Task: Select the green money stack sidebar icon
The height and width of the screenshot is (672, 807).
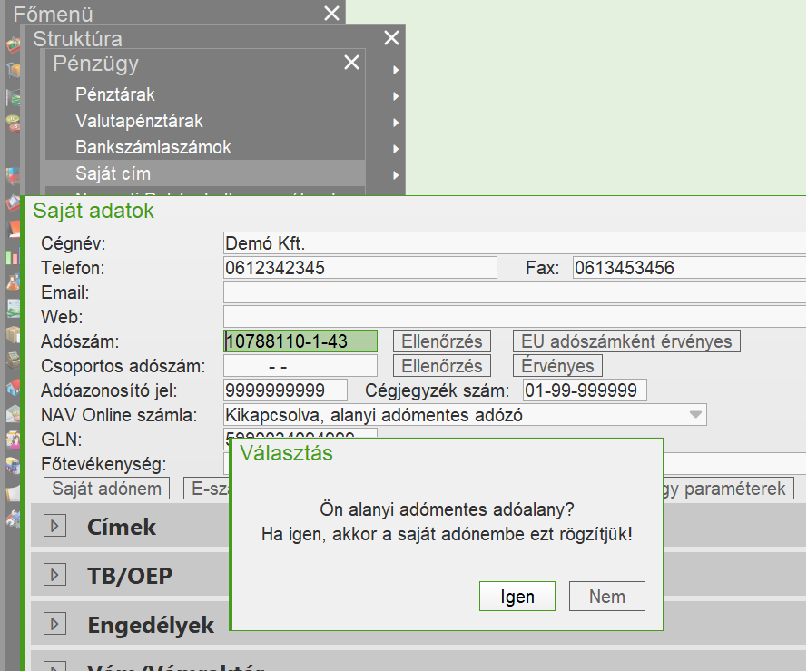Action: coord(13,97)
